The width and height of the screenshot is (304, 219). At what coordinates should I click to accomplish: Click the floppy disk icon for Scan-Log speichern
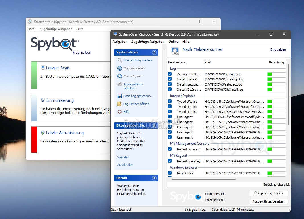pos(120,96)
